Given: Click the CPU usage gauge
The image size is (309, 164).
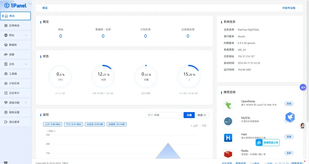Looking at the screenshot, I should coord(60,77).
